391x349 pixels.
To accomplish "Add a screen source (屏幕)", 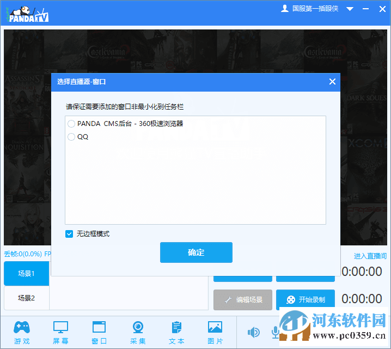I will pos(60,333).
